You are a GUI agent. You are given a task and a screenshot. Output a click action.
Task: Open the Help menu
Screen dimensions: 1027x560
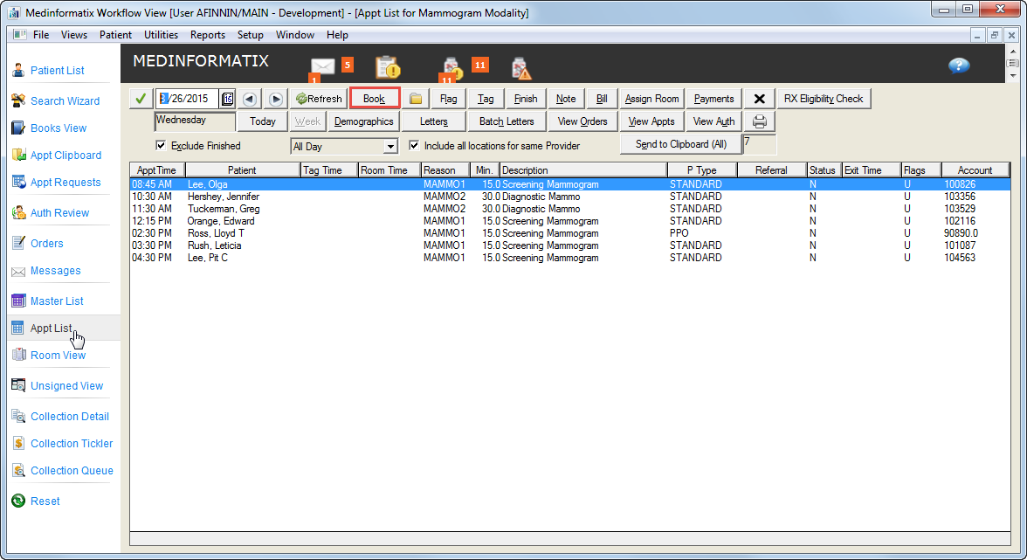337,35
